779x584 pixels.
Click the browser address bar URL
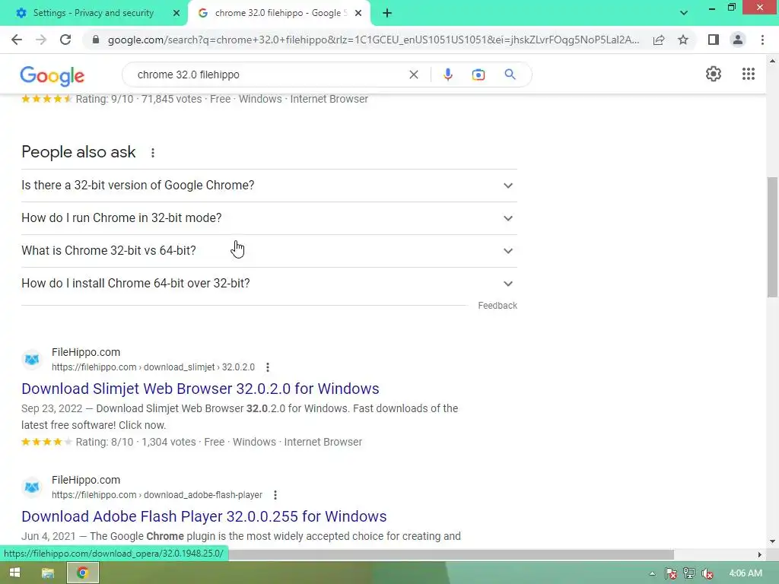(373, 40)
